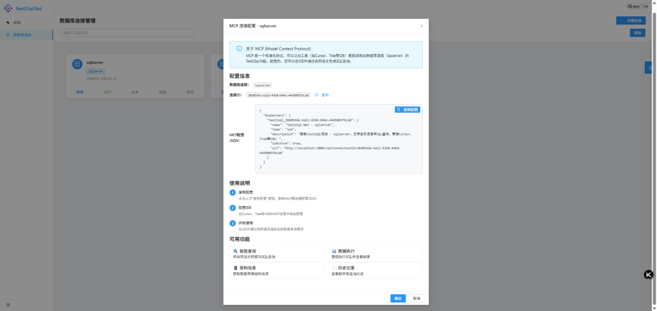Select the 数据执行 feature title
Screen dimensions: 657x311
pyautogui.click(x=347, y=251)
